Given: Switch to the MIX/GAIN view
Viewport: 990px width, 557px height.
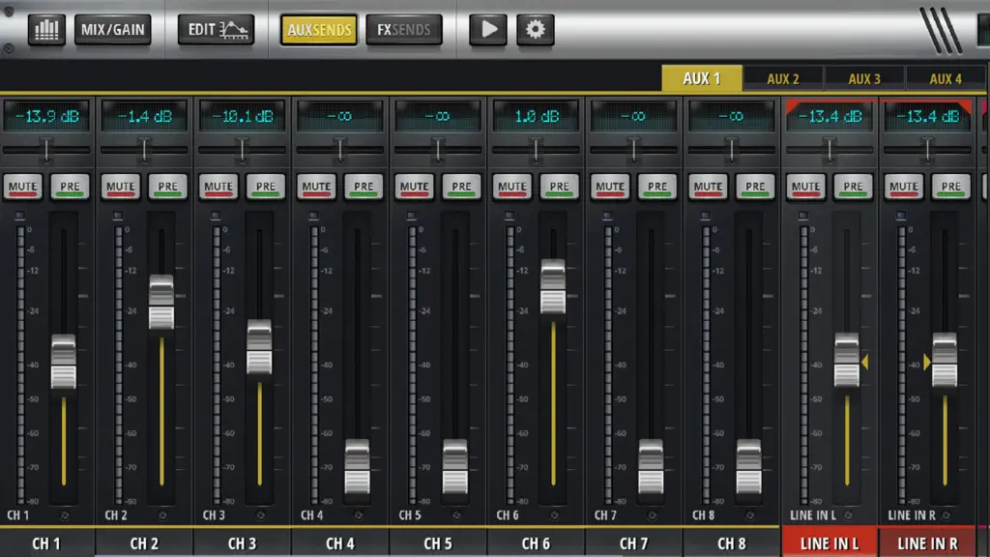Looking at the screenshot, I should 113,30.
